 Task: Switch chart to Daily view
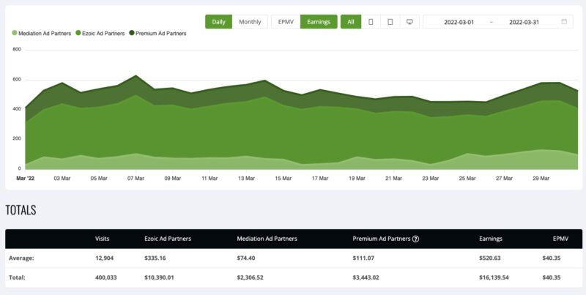(x=218, y=22)
